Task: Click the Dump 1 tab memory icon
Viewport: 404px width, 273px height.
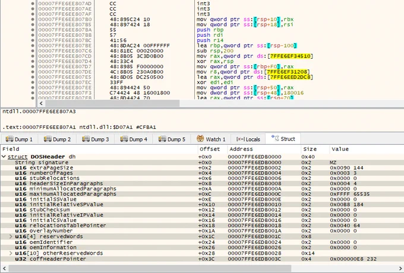Action: pyautogui.click(x=10, y=139)
